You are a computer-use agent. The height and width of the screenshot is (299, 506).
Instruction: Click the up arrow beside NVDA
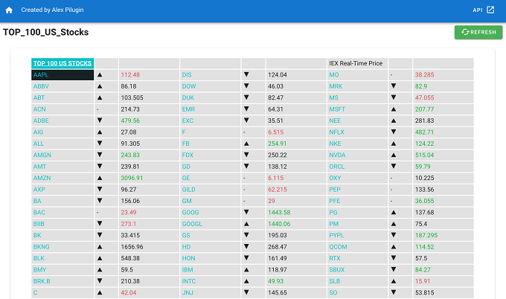(x=394, y=155)
